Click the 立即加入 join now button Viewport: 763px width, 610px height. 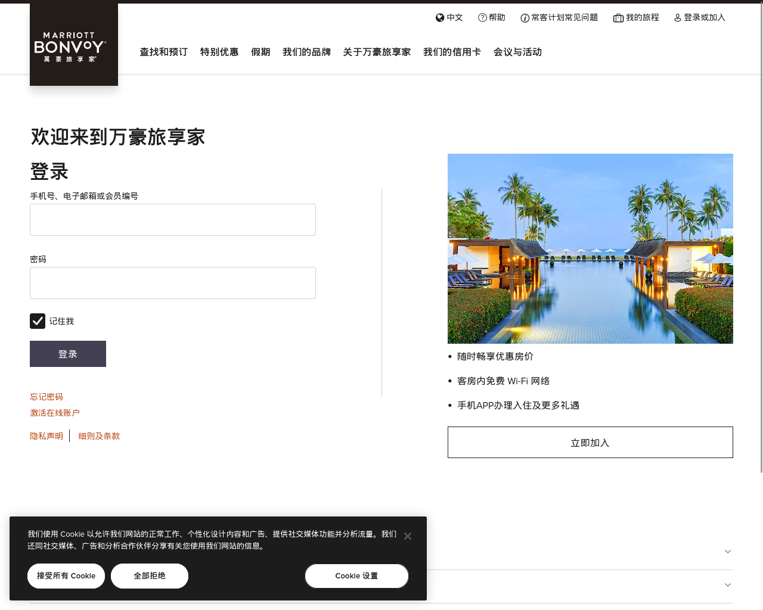point(590,443)
